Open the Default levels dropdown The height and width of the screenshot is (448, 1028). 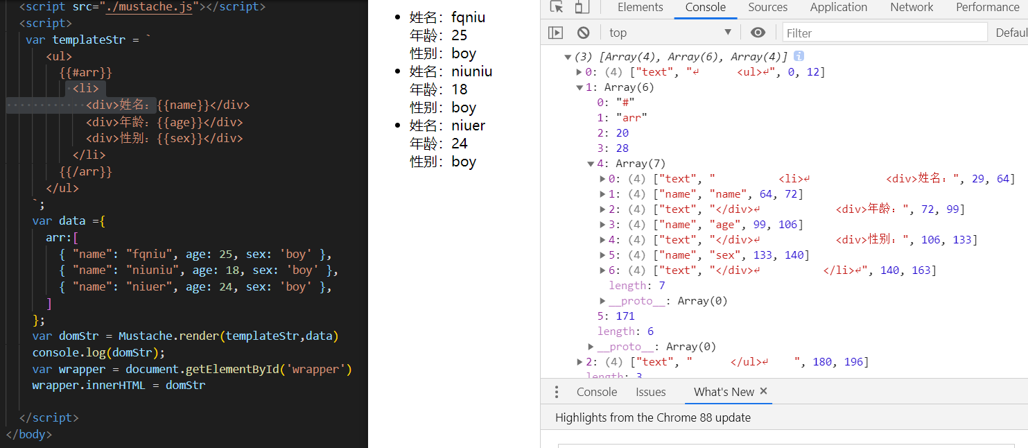[x=1011, y=33]
